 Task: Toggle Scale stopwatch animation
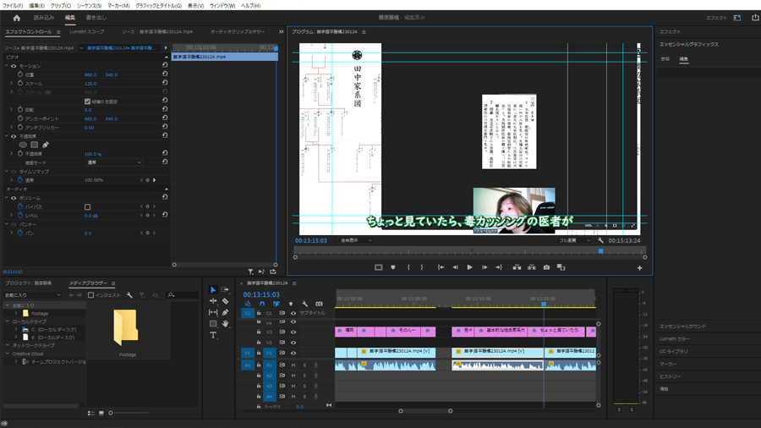(20, 84)
